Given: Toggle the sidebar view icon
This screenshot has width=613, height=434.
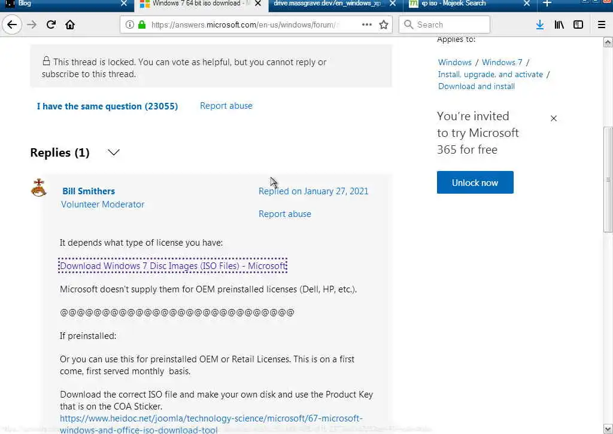Looking at the screenshot, I should coord(578,25).
